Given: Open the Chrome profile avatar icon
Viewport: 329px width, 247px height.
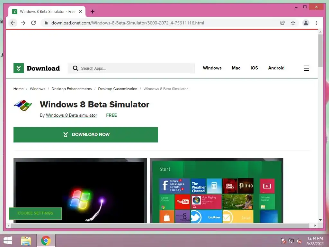Looking at the screenshot, I should (x=306, y=23).
